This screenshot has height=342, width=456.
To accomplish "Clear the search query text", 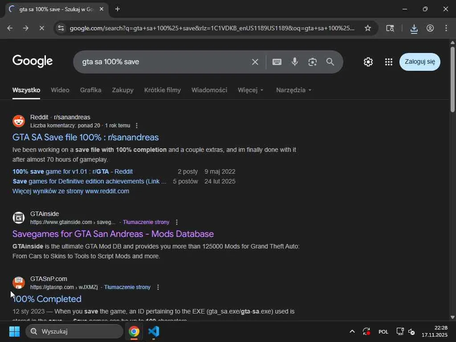I will click(x=255, y=62).
